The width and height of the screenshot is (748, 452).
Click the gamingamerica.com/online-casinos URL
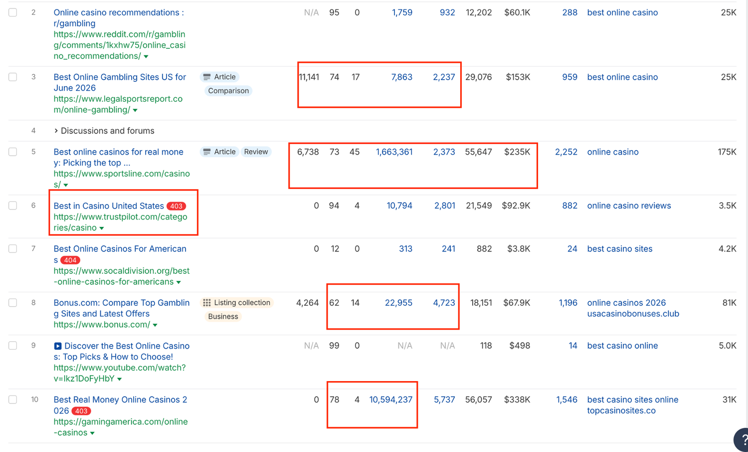click(x=121, y=427)
